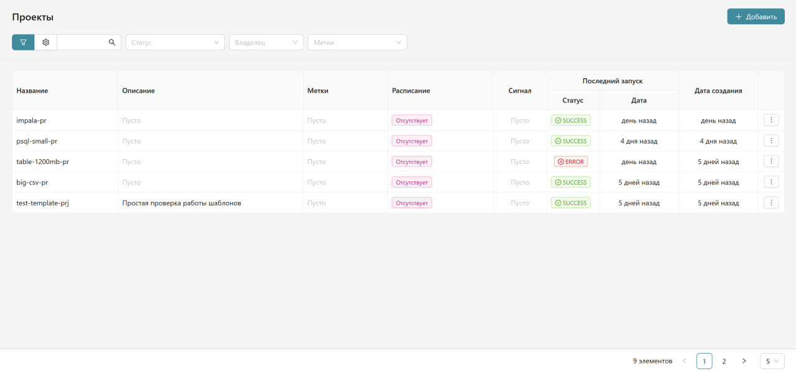Open project test-template-prj
796x371 pixels.
(x=42, y=203)
